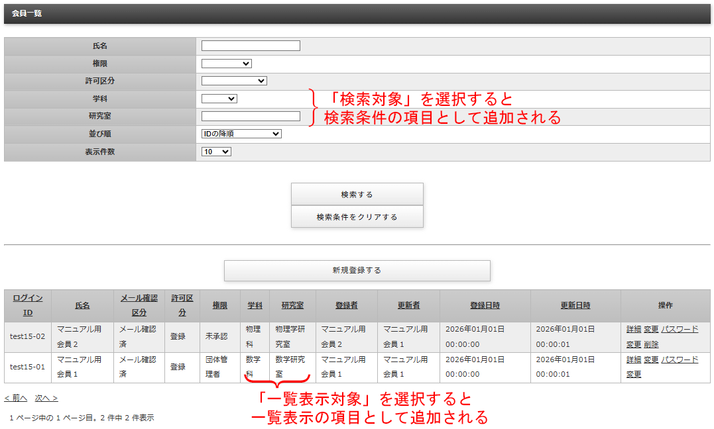The height and width of the screenshot is (429, 714).
Task: Click the 新規登録する register button
Action: pyautogui.click(x=357, y=271)
